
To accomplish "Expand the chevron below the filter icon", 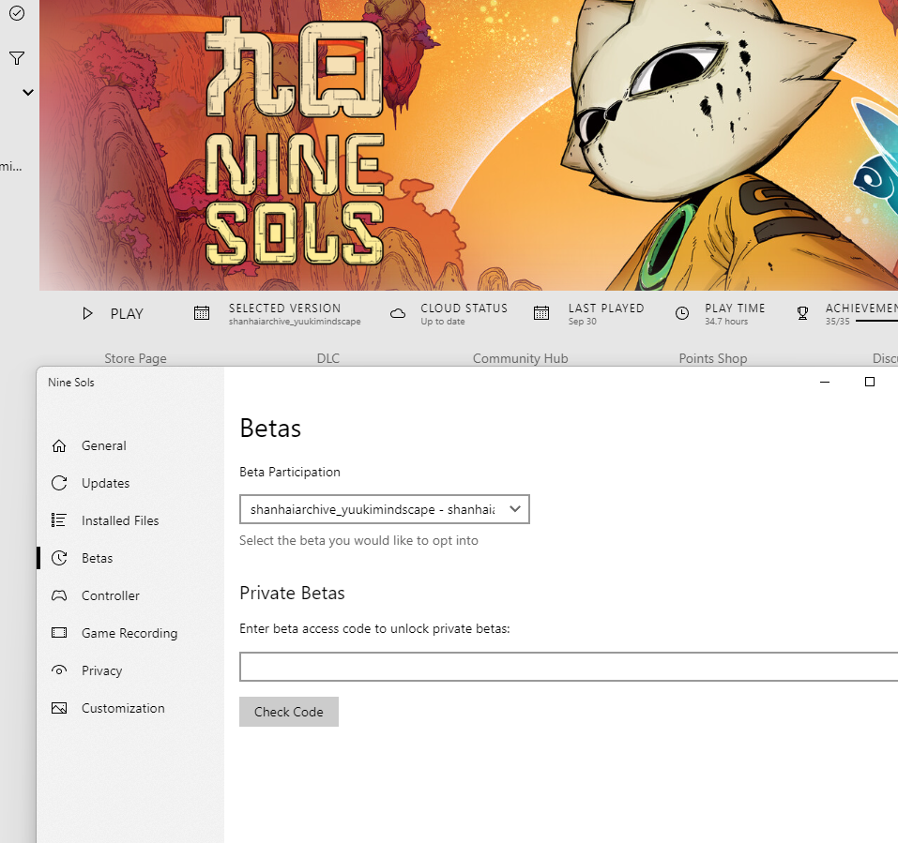I will click(x=28, y=92).
